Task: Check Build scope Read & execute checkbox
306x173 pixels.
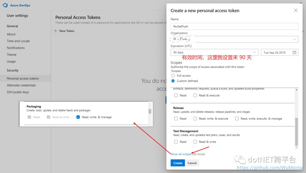Action: (195, 95)
